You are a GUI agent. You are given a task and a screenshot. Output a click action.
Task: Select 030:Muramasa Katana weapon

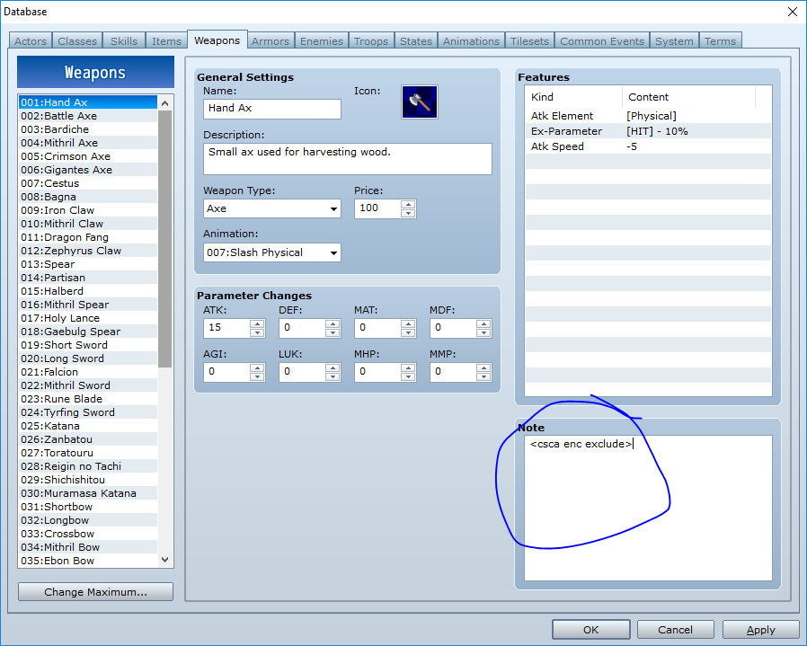[87, 493]
